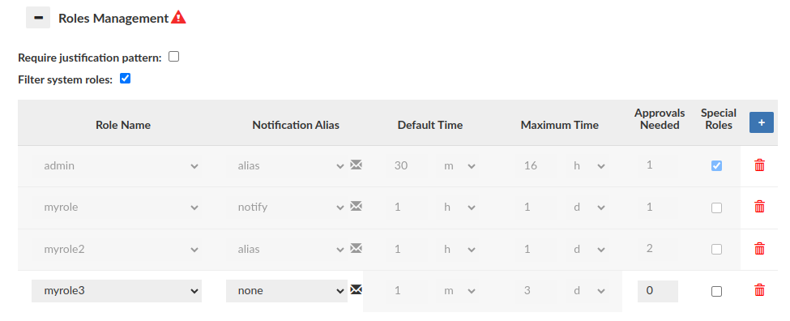This screenshot has height=321, width=790.
Task: Add a new role with plus button
Action: (x=762, y=122)
